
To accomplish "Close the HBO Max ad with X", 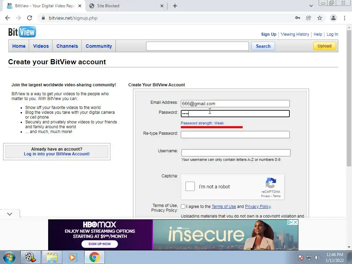I will click(x=295, y=222).
